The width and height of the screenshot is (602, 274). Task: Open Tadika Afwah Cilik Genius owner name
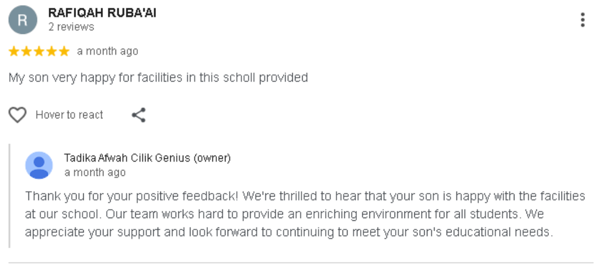(x=147, y=158)
